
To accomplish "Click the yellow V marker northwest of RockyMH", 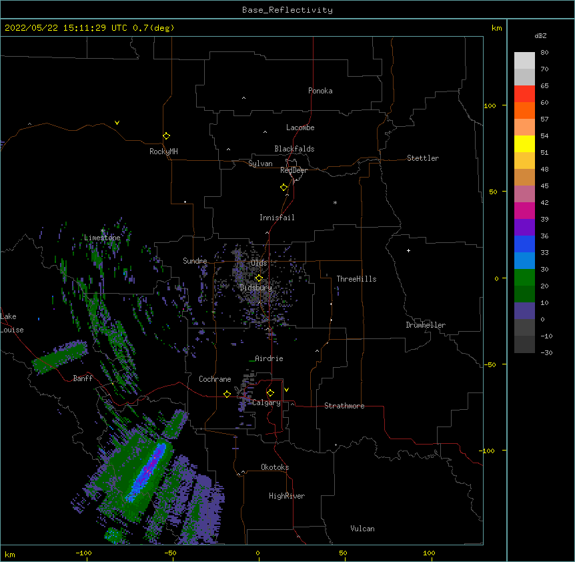I will point(117,123).
